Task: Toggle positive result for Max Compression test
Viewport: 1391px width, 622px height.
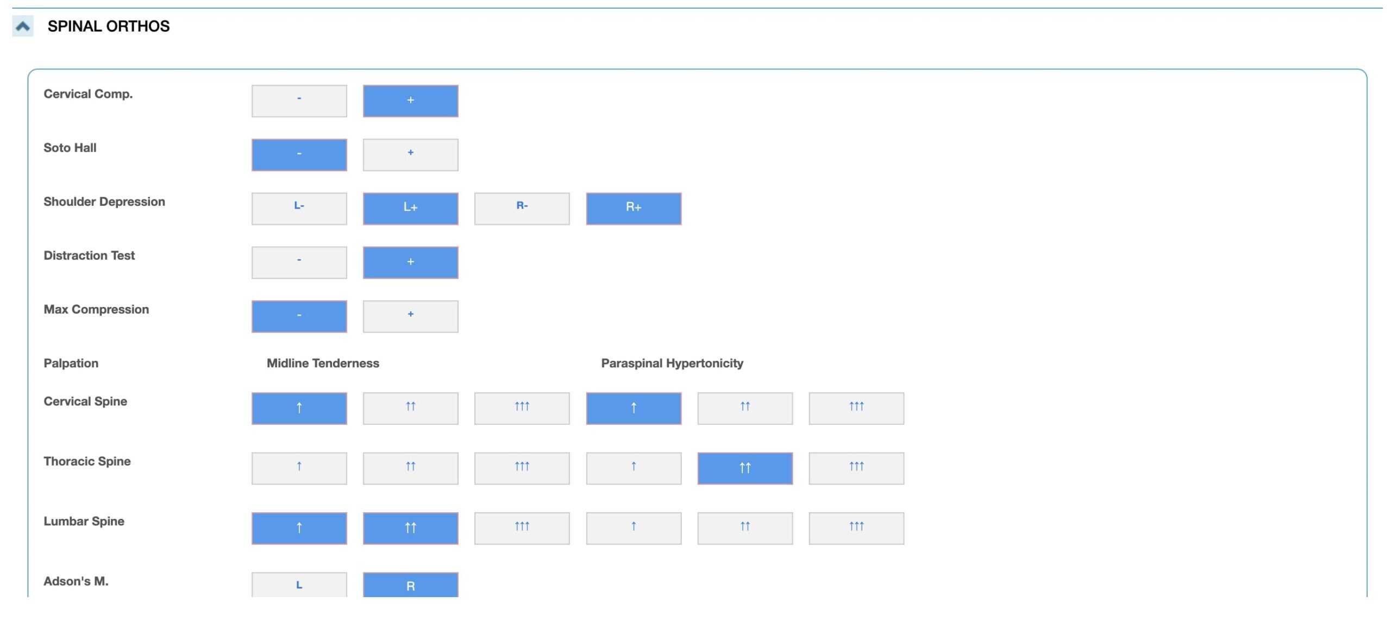Action: [410, 316]
